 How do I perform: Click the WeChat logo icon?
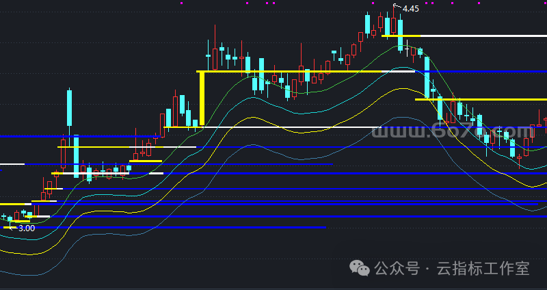361,268
